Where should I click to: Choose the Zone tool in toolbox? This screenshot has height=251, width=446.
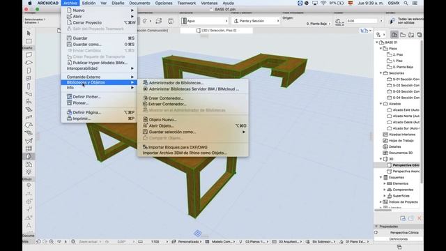pos(29,165)
